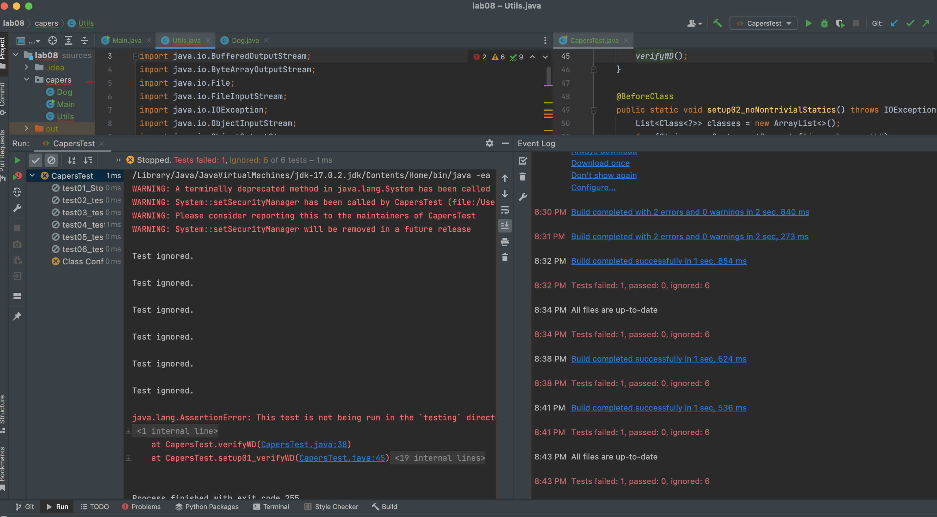The width and height of the screenshot is (937, 517).
Task: Toggle Show Ignored tests filter
Action: coord(51,160)
